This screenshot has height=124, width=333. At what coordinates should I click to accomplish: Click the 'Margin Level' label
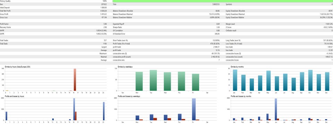click(x=230, y=24)
